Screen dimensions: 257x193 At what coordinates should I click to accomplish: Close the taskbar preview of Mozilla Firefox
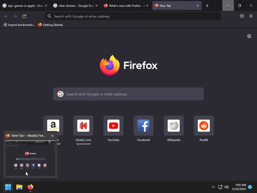[52, 136]
